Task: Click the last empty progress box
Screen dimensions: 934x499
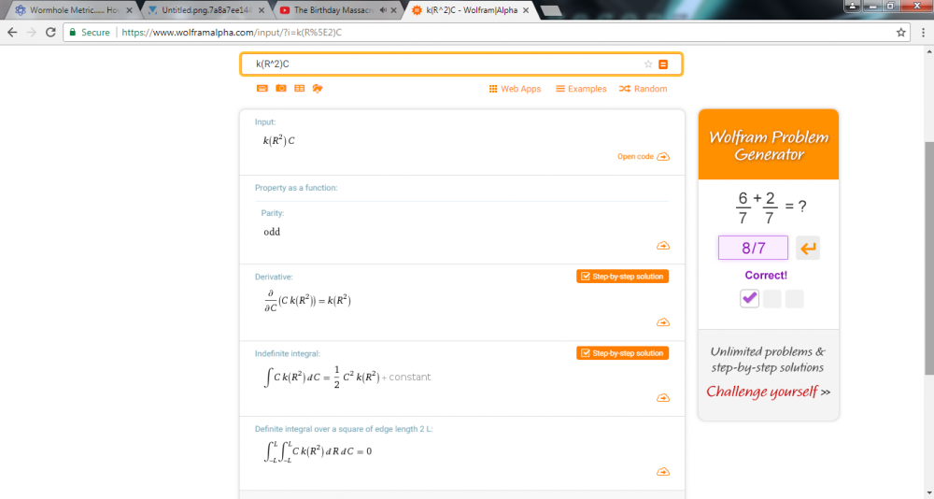Action: [x=795, y=299]
